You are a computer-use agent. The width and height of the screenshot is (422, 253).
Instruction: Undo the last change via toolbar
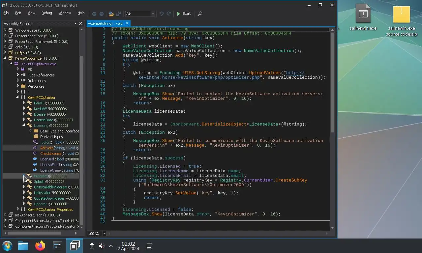pos(161,14)
